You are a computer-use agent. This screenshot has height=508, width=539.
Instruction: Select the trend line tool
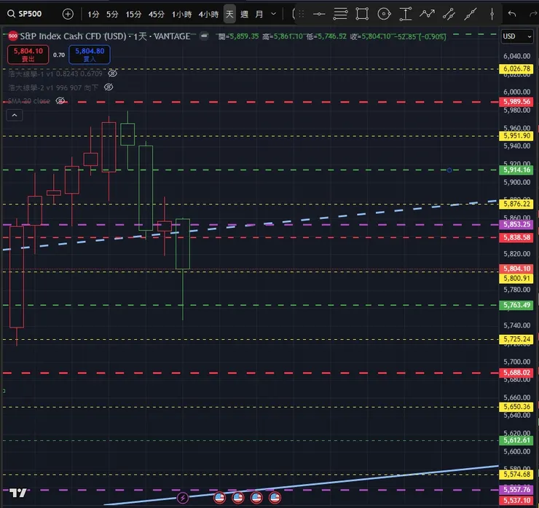(449, 14)
